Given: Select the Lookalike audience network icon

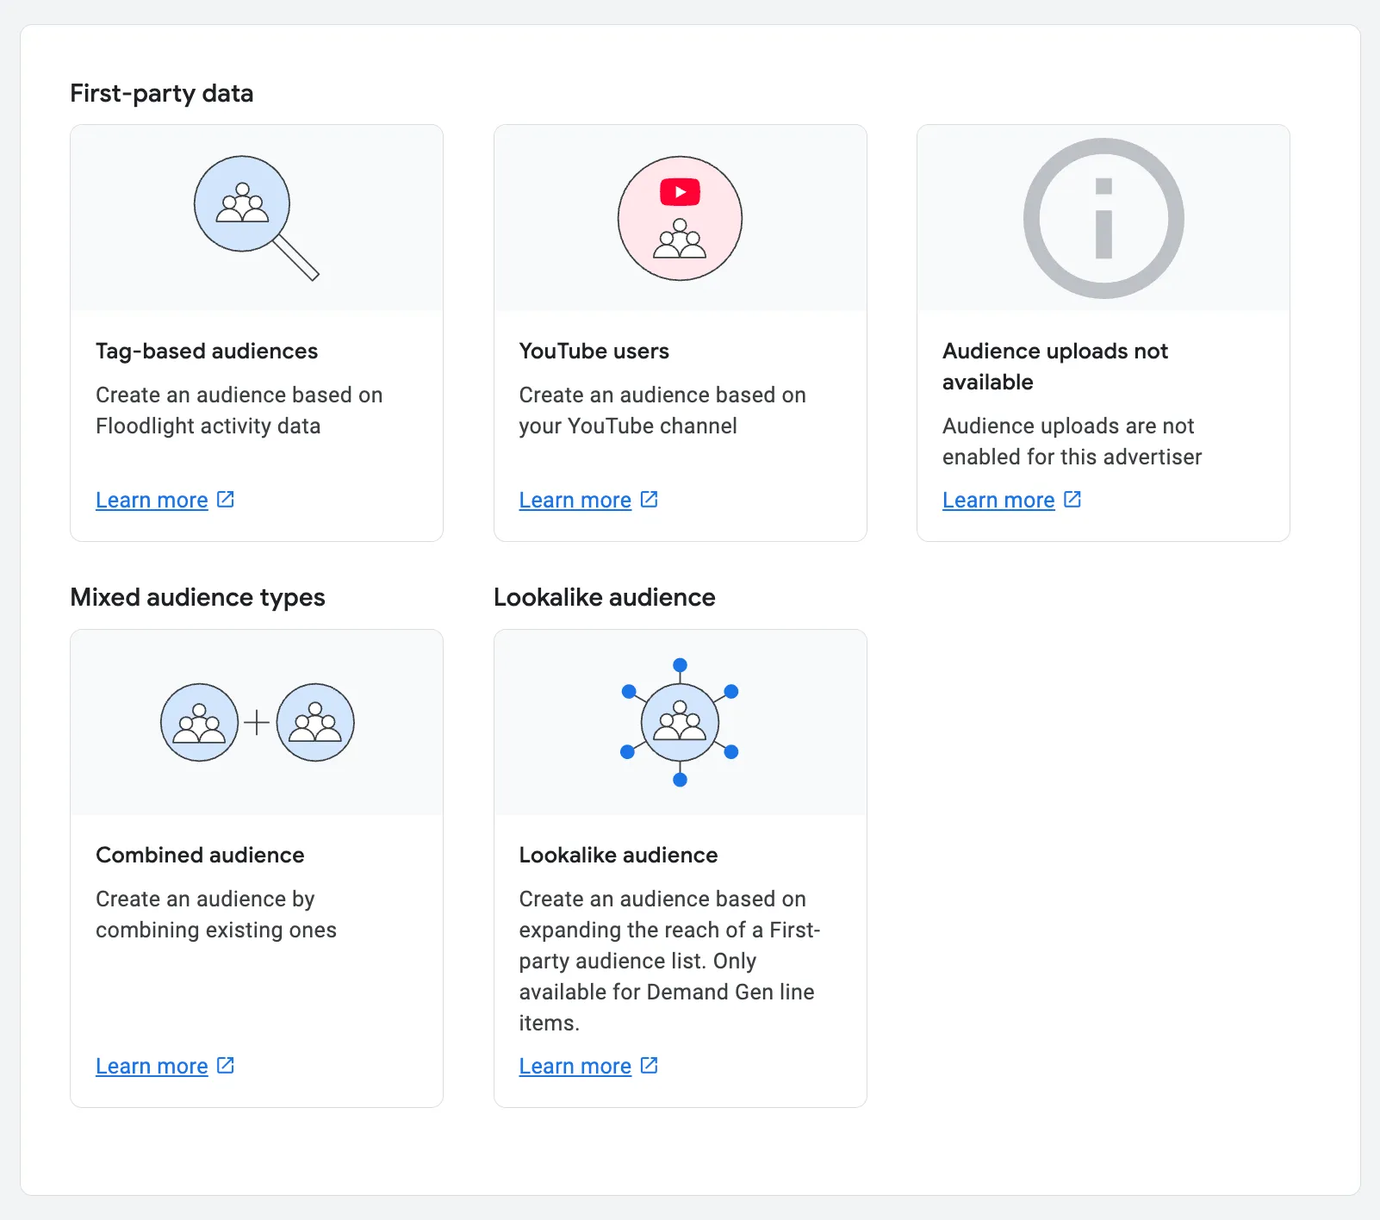Looking at the screenshot, I should tap(680, 722).
